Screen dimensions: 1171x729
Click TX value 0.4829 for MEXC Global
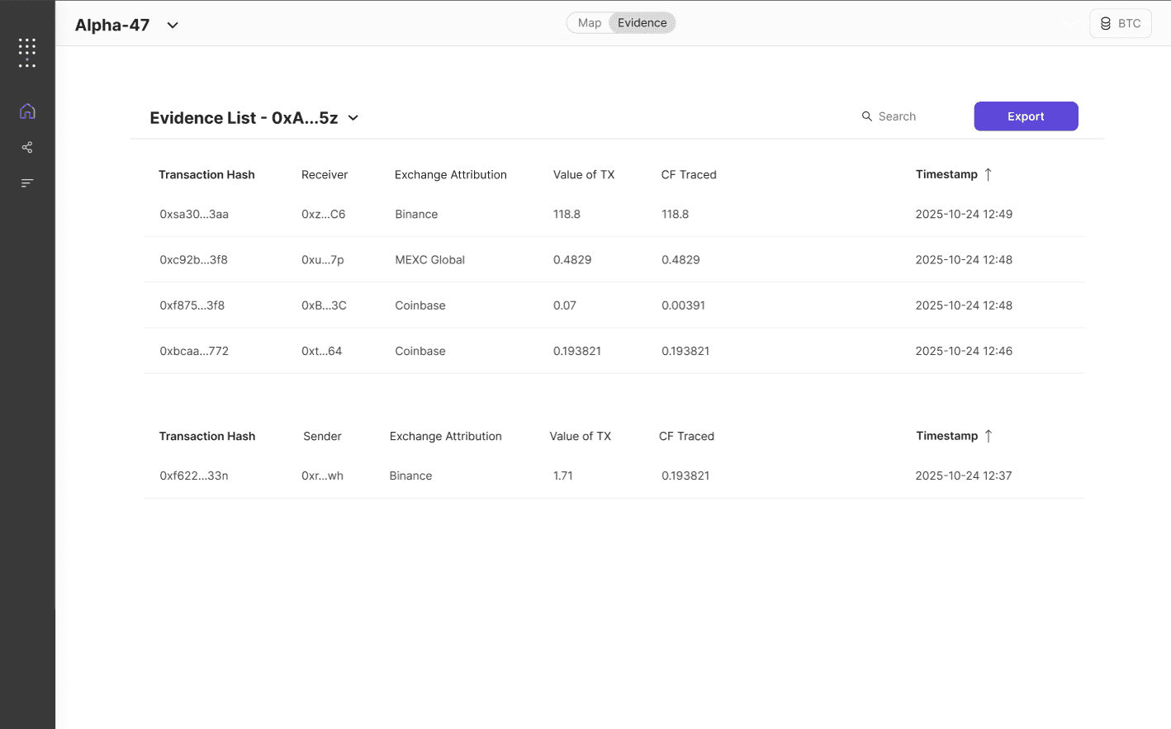click(572, 259)
